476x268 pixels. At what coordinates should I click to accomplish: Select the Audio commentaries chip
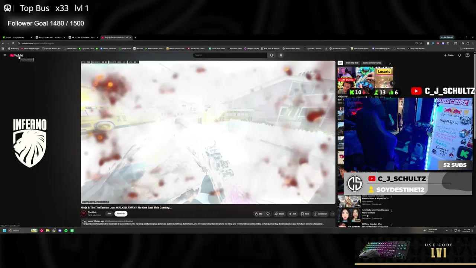coord(372,63)
